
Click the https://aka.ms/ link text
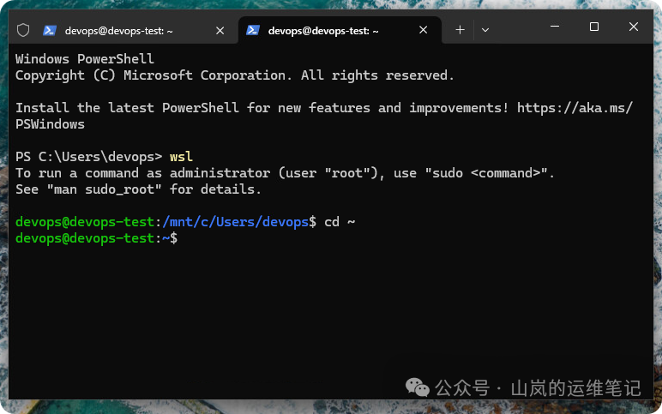point(575,108)
